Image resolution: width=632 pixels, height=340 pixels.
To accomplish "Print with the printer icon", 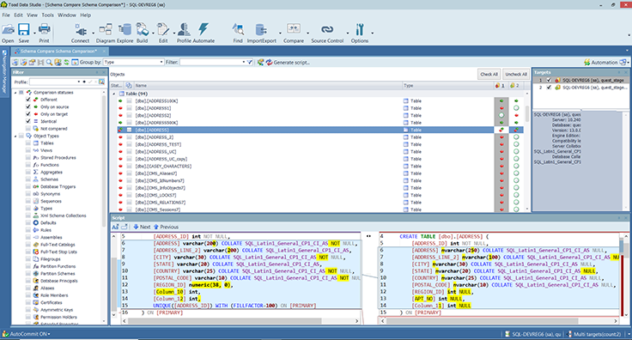I will [x=44, y=29].
